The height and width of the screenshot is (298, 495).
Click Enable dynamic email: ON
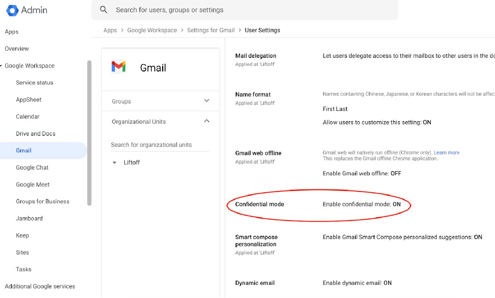pyautogui.click(x=357, y=283)
